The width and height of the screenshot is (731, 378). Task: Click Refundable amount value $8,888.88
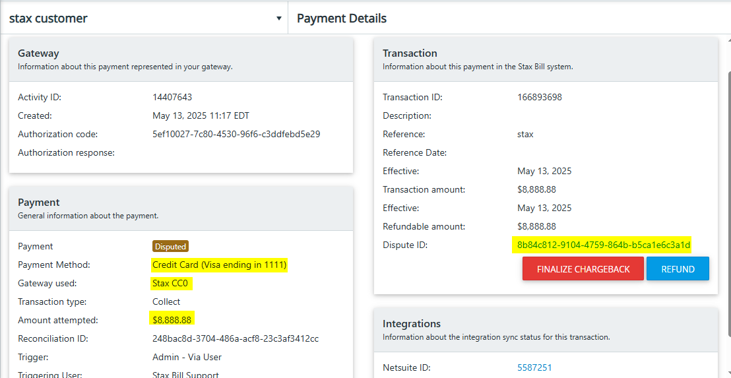536,226
